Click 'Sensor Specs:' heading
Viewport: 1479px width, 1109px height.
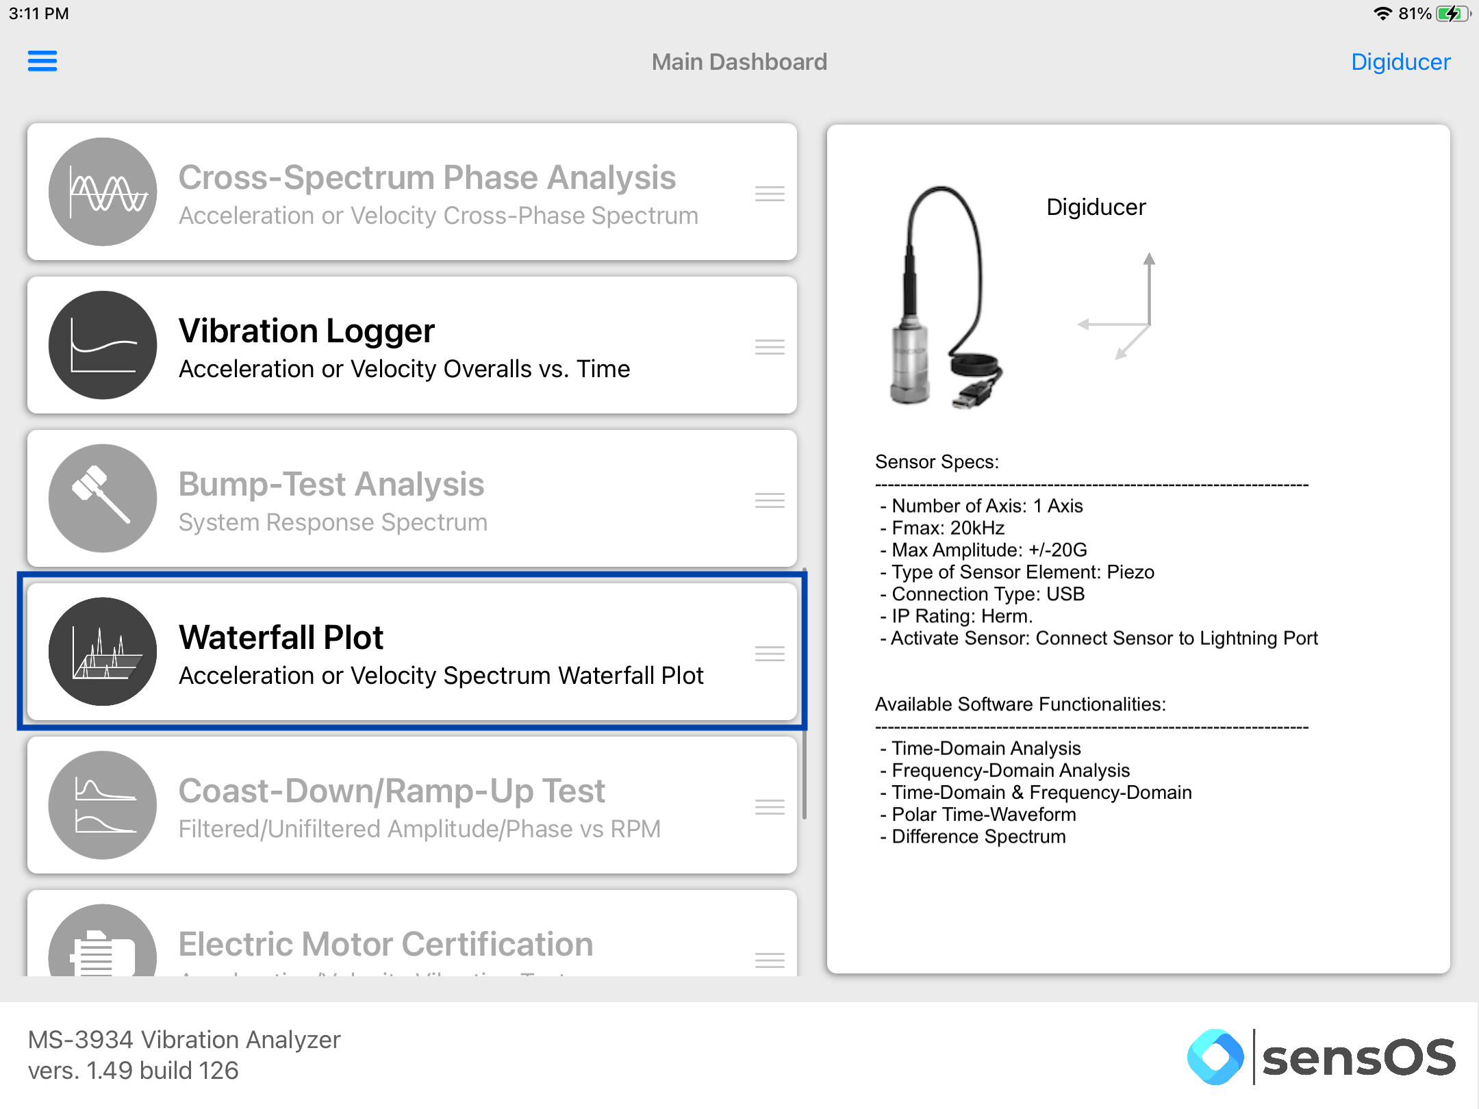pos(937,462)
